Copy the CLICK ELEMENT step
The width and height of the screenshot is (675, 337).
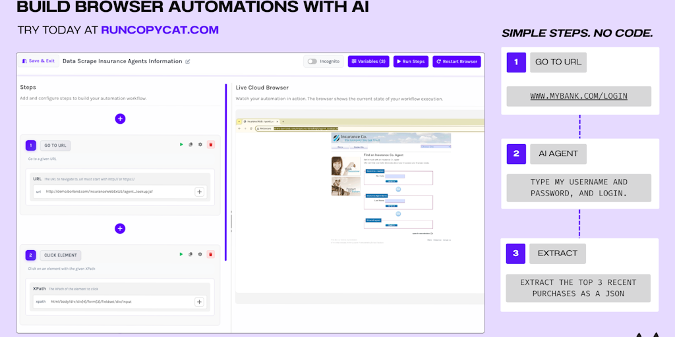(191, 255)
